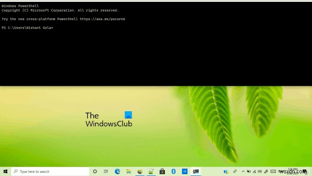
Task: Open the chart app icon on taskbar
Action: (151, 172)
